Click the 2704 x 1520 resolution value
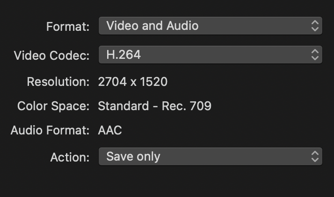The height and width of the screenshot is (197, 334). pyautogui.click(x=133, y=82)
